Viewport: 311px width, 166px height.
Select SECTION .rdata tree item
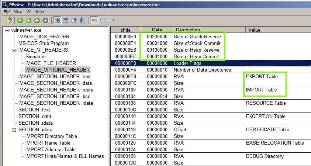tap(35, 123)
